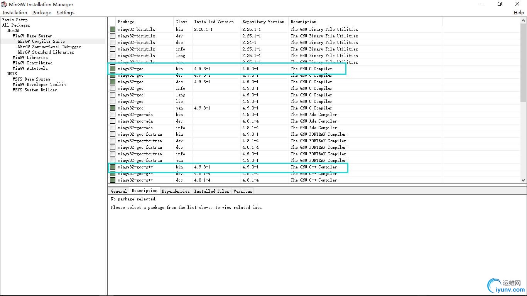Click 'mingw32-gcc' name in the lic row
Image resolution: width=527 pixels, height=296 pixels.
click(x=130, y=101)
